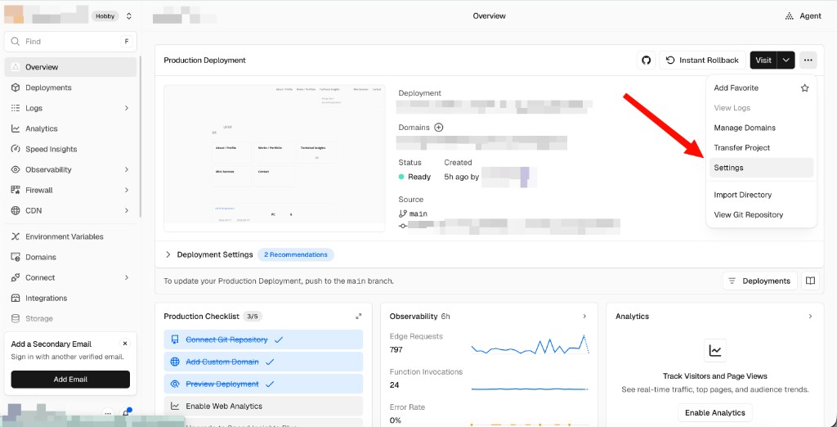Select Import Directory menu item
Image resolution: width=837 pixels, height=427 pixels.
click(x=761, y=195)
